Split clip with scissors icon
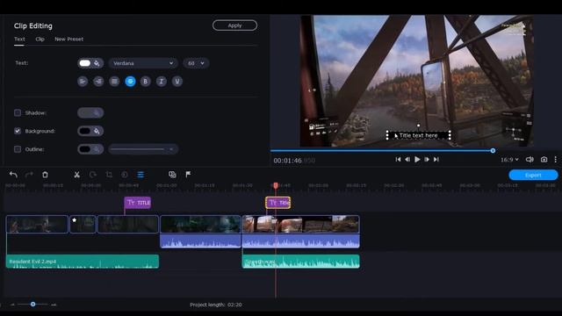 click(x=76, y=175)
